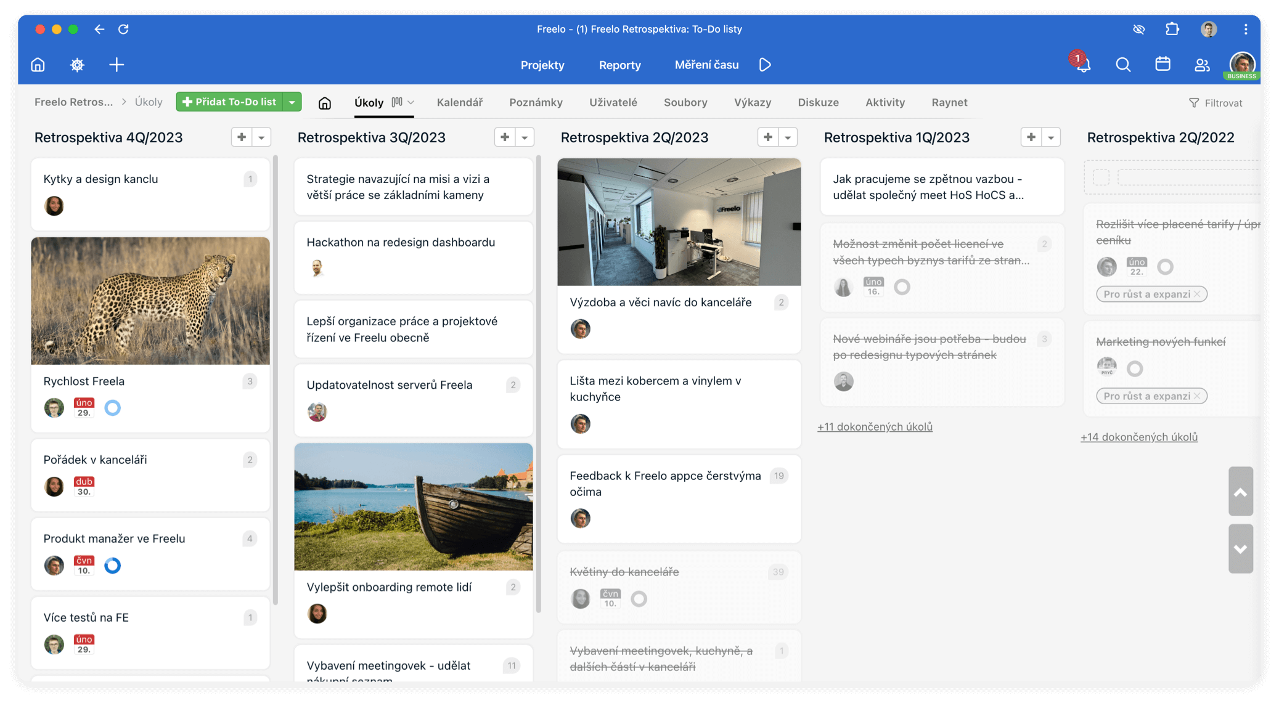This screenshot has height=703, width=1279.
Task: Open task Updatovatelnost serverů Freela
Action: (x=390, y=385)
